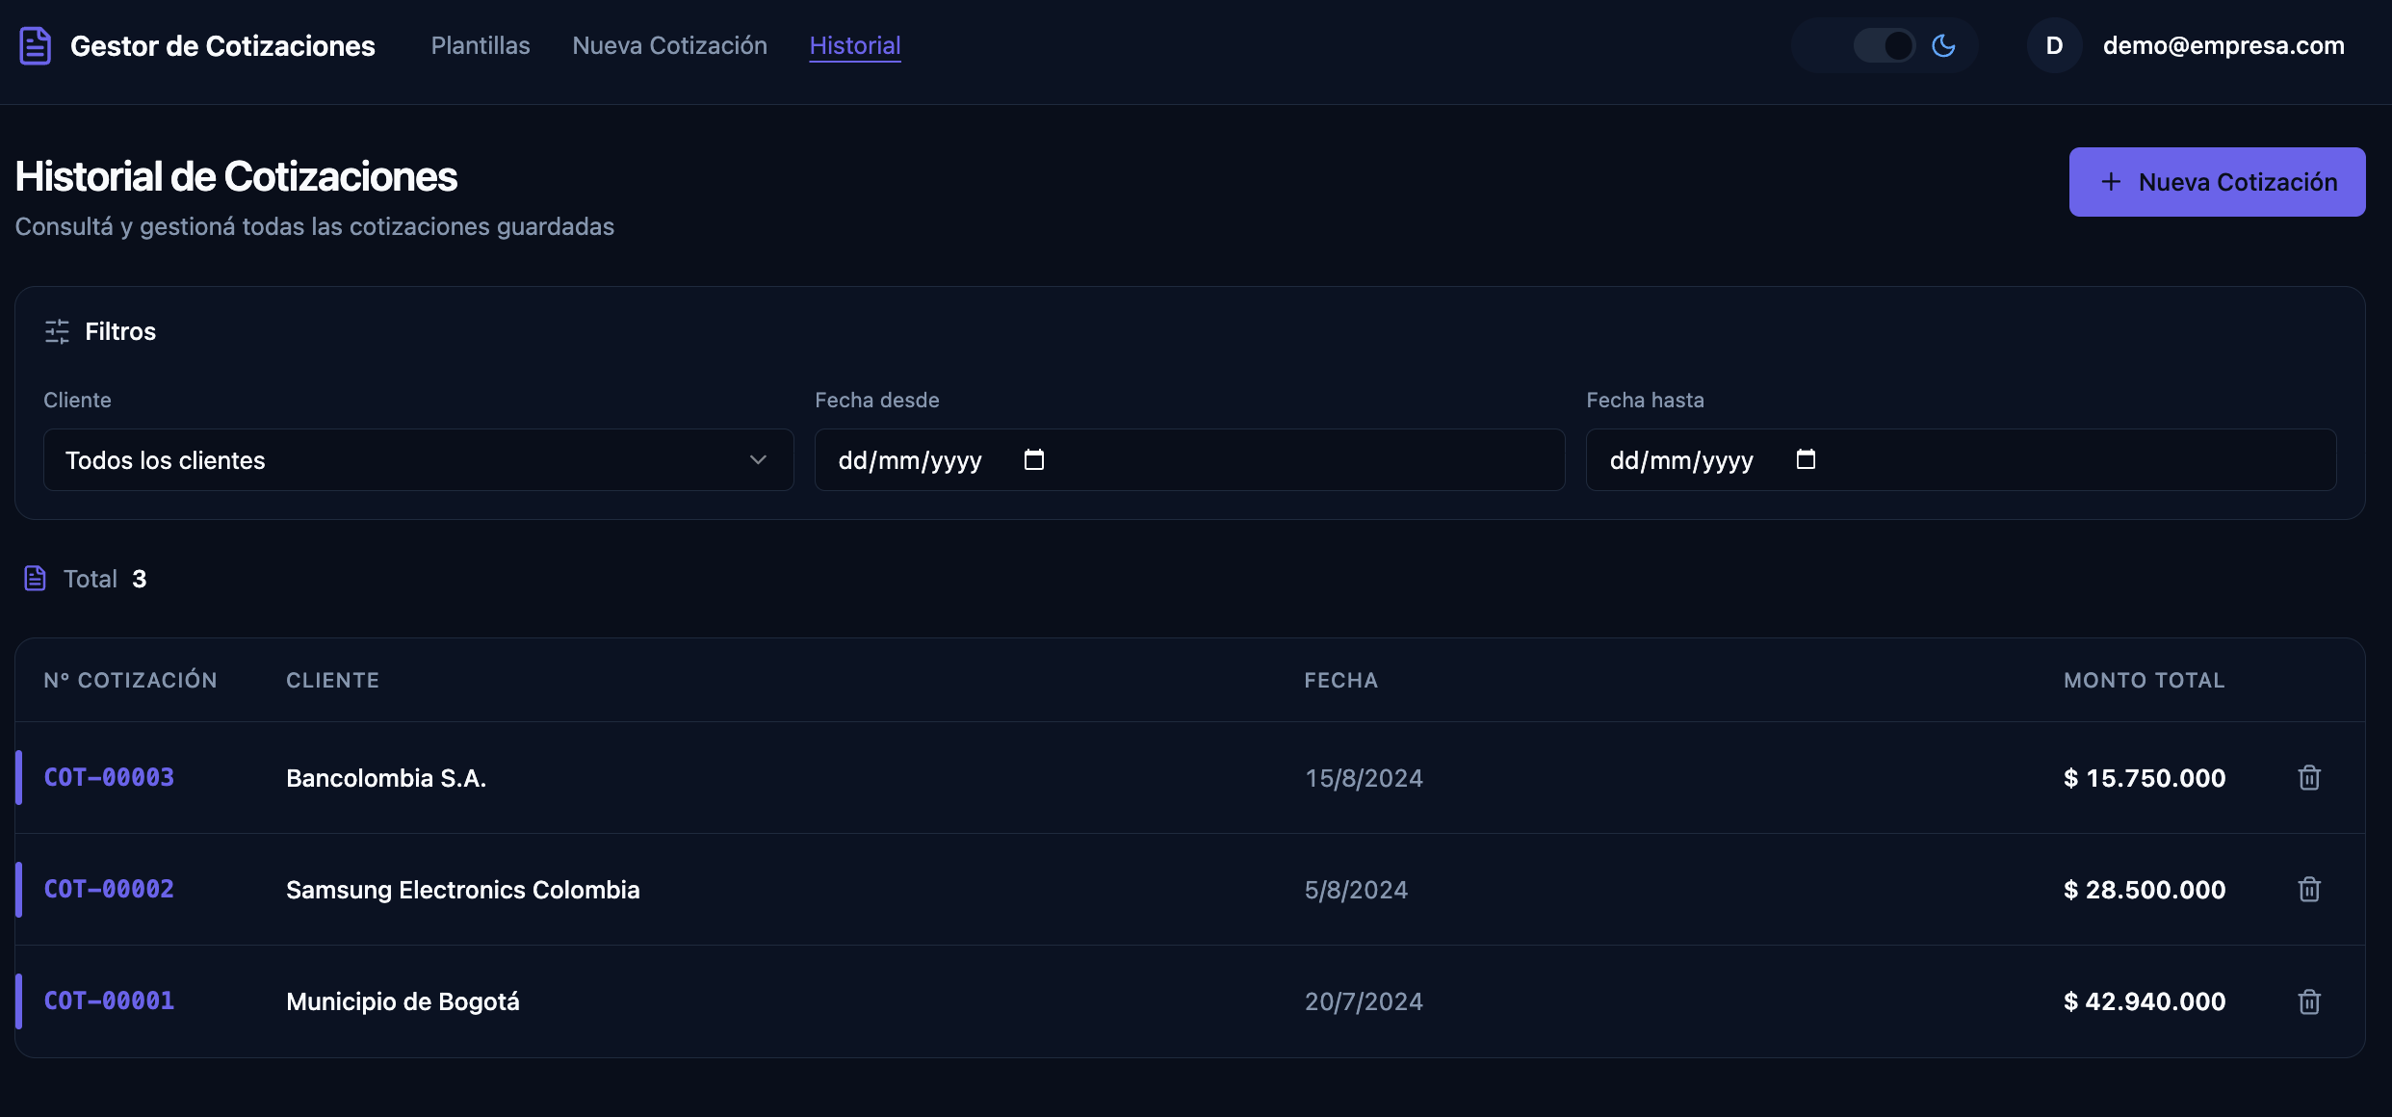Click the Filtros sliders icon

tap(57, 331)
